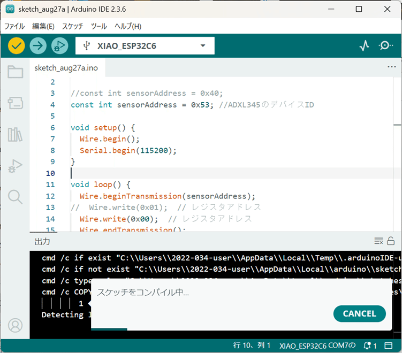Image resolution: width=402 pixels, height=353 pixels.
Task: Click the 'Detecting' output line
Action: point(63,315)
